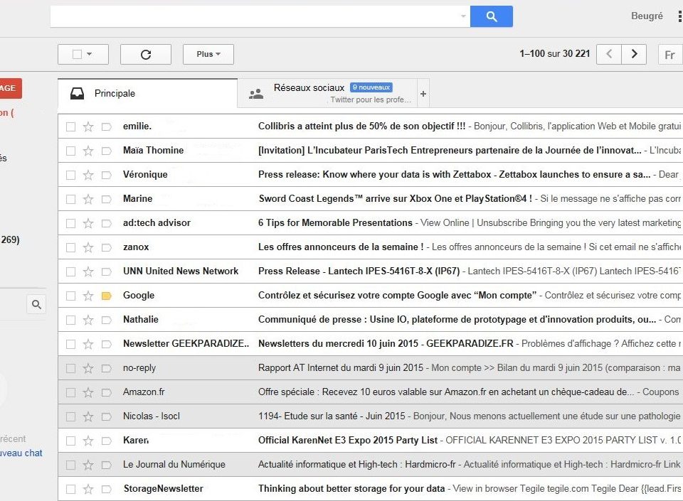Mark the StorageNewsletter email as important
The image size is (683, 501).
pos(106,489)
